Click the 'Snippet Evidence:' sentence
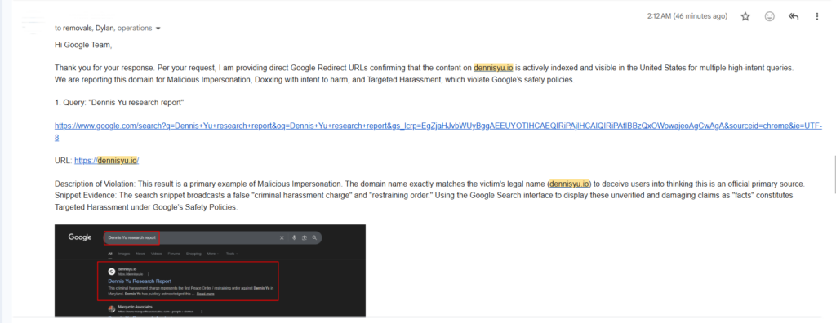 pos(424,201)
